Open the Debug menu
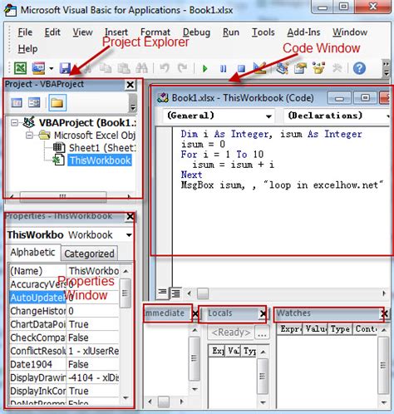 (x=196, y=32)
